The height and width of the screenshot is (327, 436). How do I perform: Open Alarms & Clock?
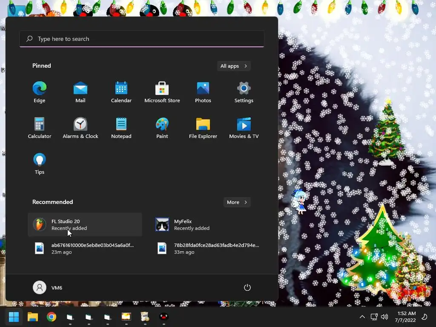[80, 128]
